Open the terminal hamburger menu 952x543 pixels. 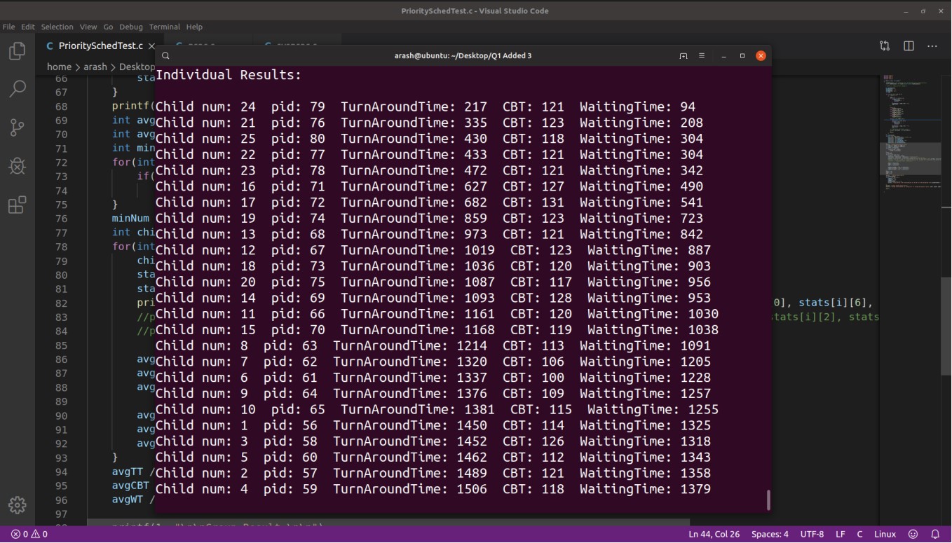point(701,56)
